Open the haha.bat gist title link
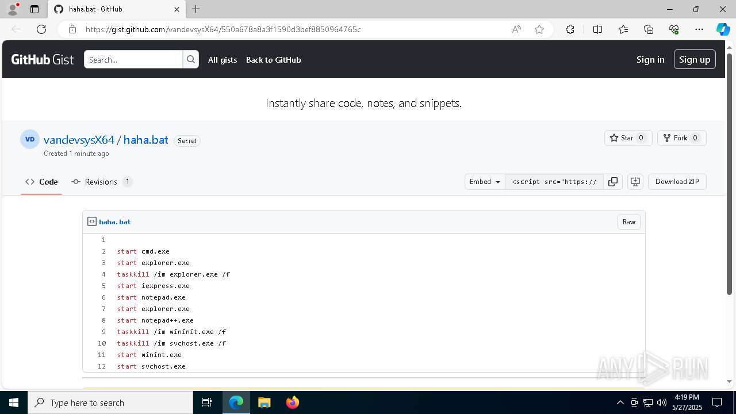This screenshot has height=414, width=736. click(x=145, y=140)
